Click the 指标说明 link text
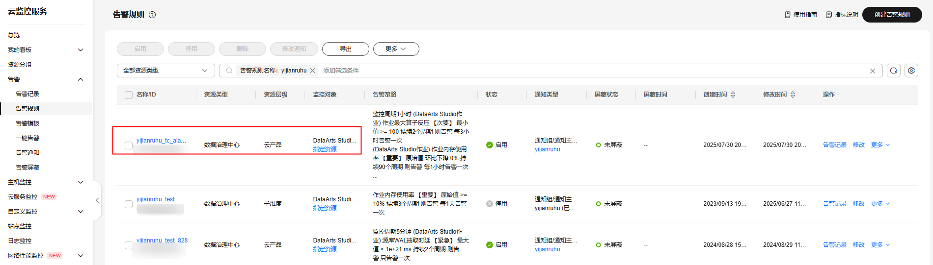 (x=847, y=15)
